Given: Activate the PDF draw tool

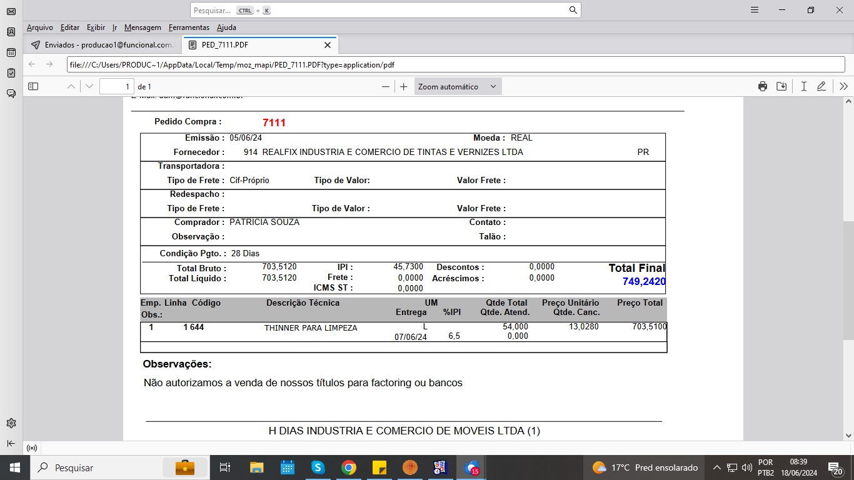Looking at the screenshot, I should click(821, 87).
